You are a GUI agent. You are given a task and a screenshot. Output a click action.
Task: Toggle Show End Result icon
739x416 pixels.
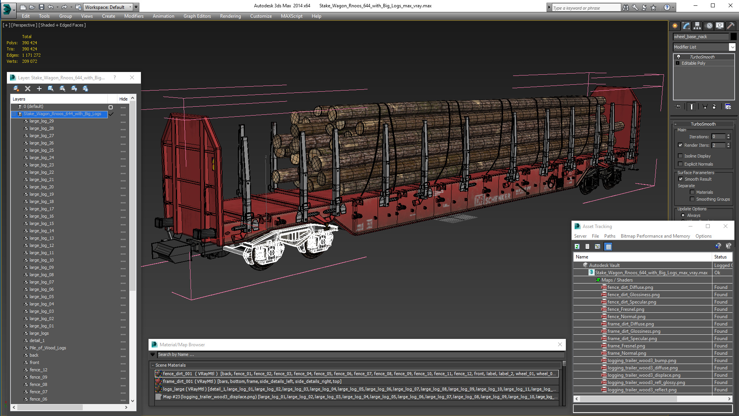tap(692, 107)
